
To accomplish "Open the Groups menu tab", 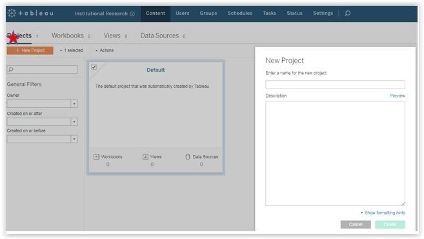I will [x=208, y=14].
